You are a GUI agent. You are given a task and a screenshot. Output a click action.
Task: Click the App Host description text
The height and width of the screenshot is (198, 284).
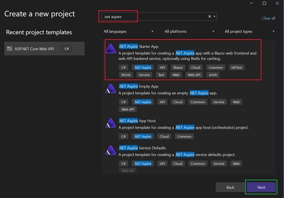183,127
